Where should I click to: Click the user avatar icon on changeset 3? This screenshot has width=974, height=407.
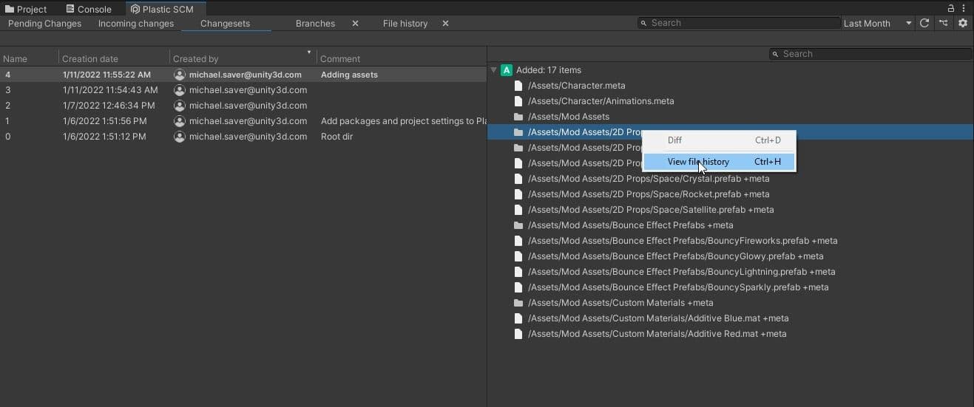click(179, 90)
